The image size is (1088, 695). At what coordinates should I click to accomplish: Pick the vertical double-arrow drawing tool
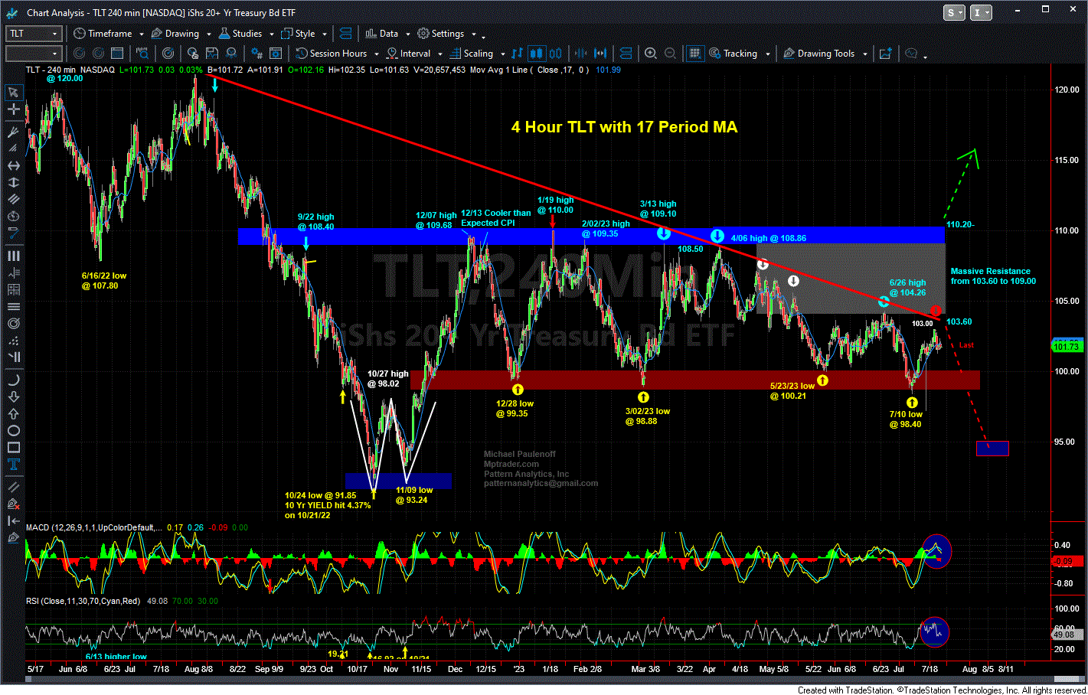point(13,183)
